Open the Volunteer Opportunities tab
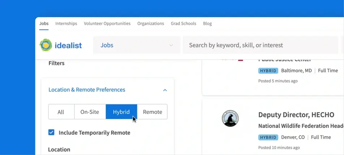This screenshot has width=344, height=155. pyautogui.click(x=107, y=23)
